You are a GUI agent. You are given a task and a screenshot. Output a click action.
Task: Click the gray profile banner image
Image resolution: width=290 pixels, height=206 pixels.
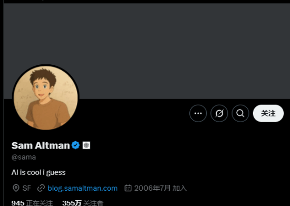(x=147, y=51)
